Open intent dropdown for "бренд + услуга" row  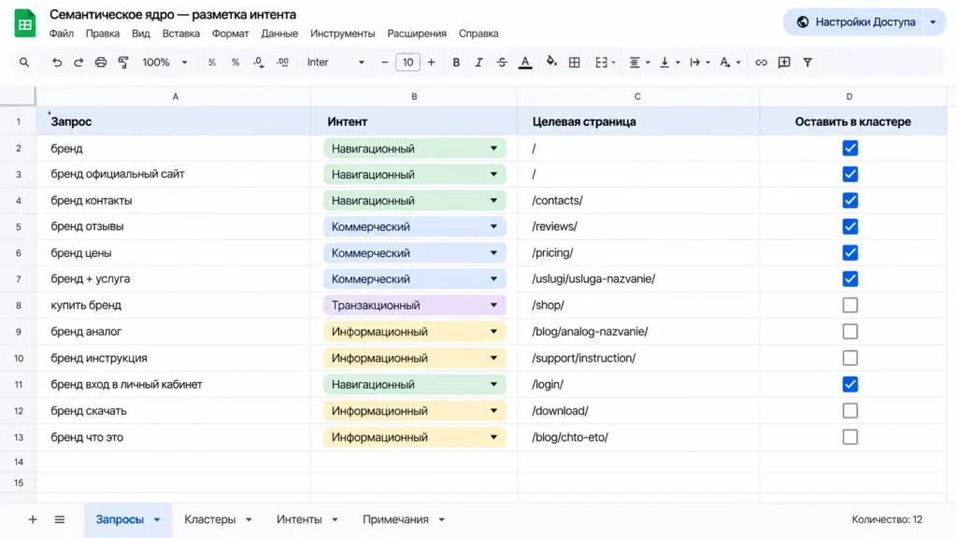coord(493,278)
